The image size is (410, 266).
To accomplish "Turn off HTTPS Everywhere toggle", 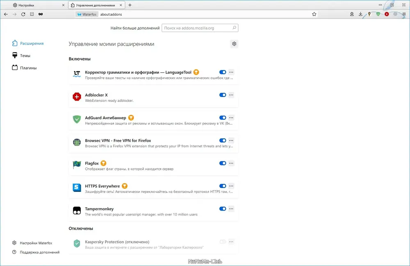I will point(223,186).
